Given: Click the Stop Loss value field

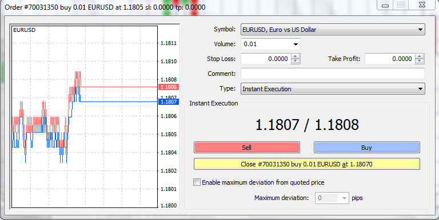Looking at the screenshot, I should (266, 59).
